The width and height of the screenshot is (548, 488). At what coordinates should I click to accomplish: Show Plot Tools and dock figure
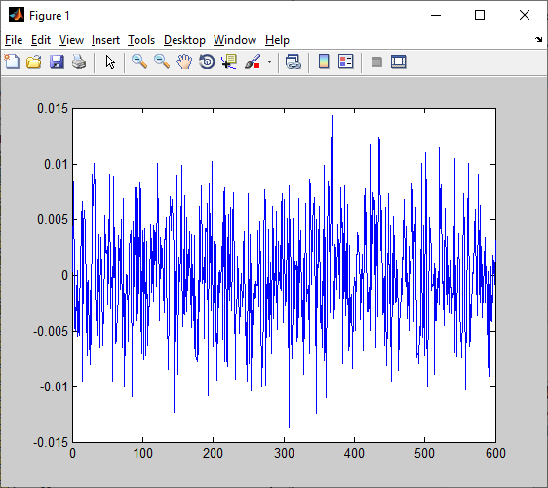pyautogui.click(x=399, y=61)
